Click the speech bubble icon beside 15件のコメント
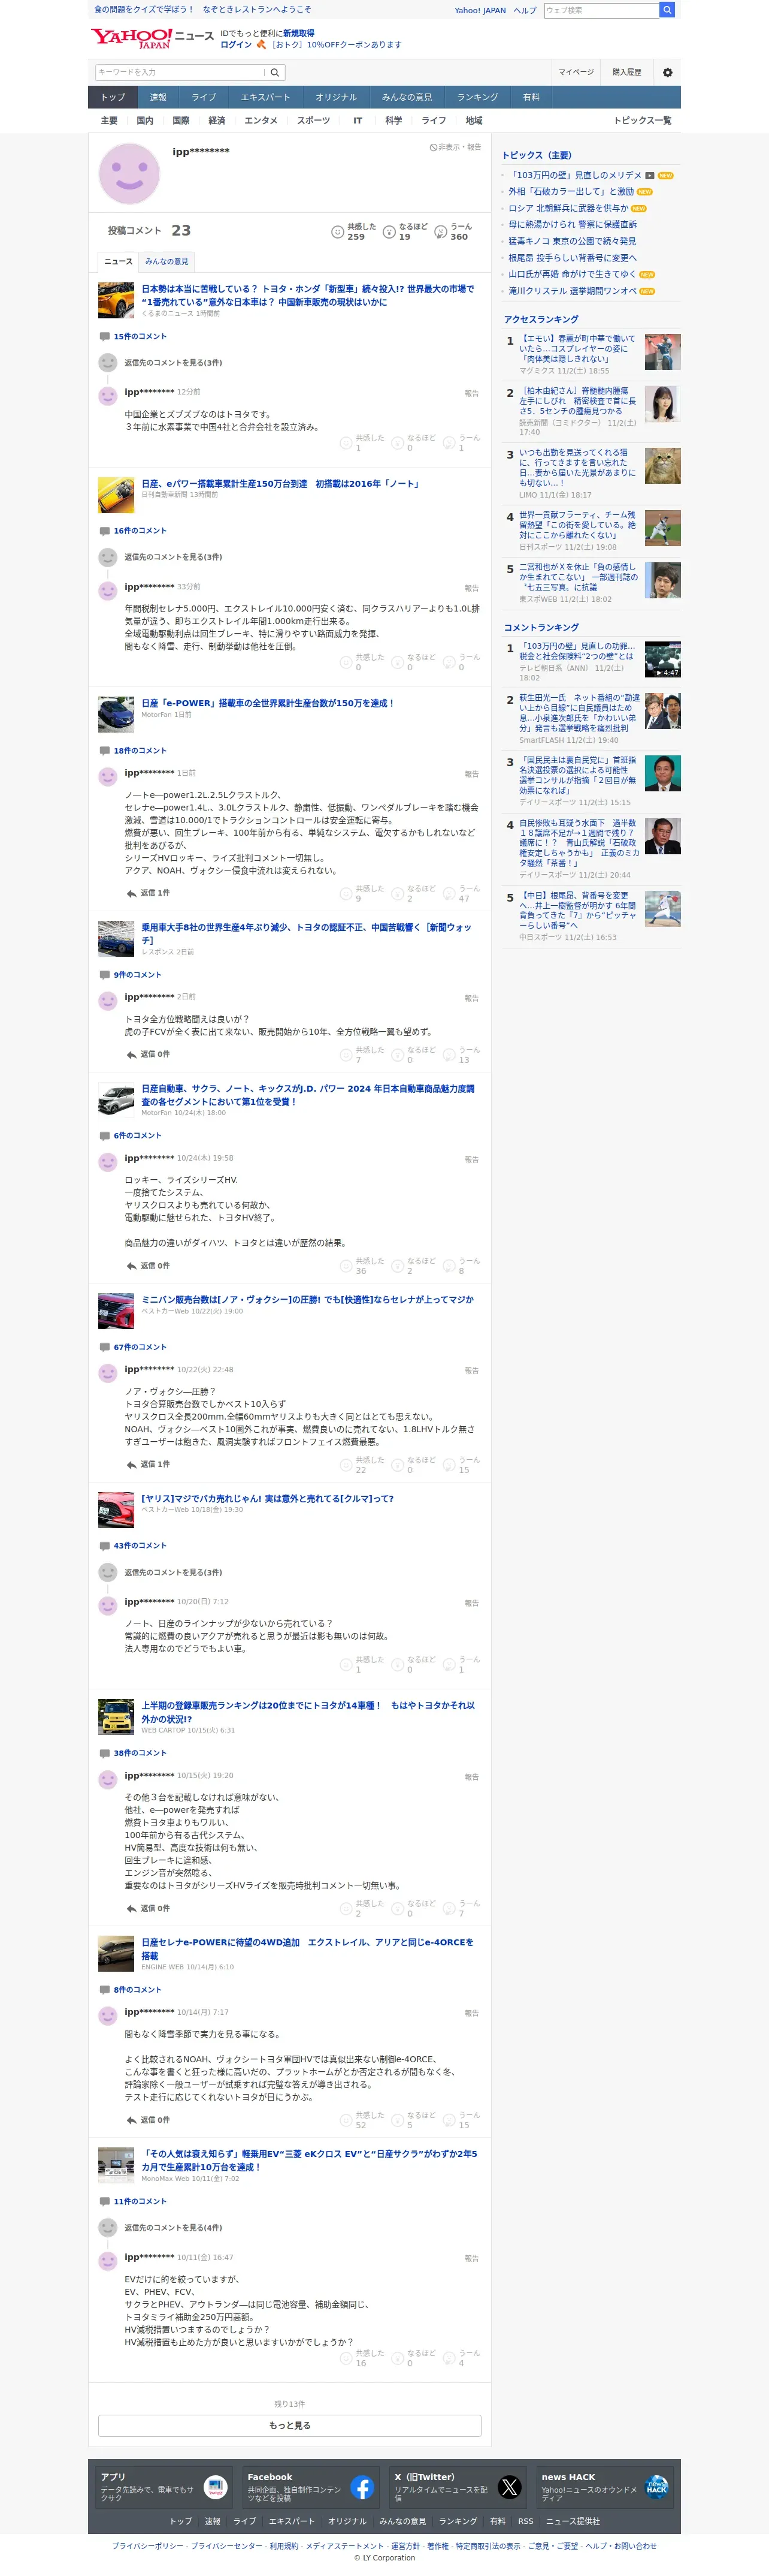This screenshot has width=769, height=2576. [105, 337]
